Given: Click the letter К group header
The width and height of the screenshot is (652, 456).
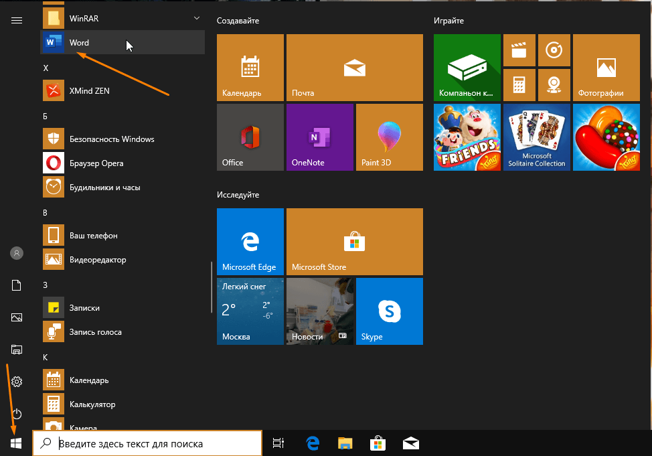Looking at the screenshot, I should [x=46, y=358].
